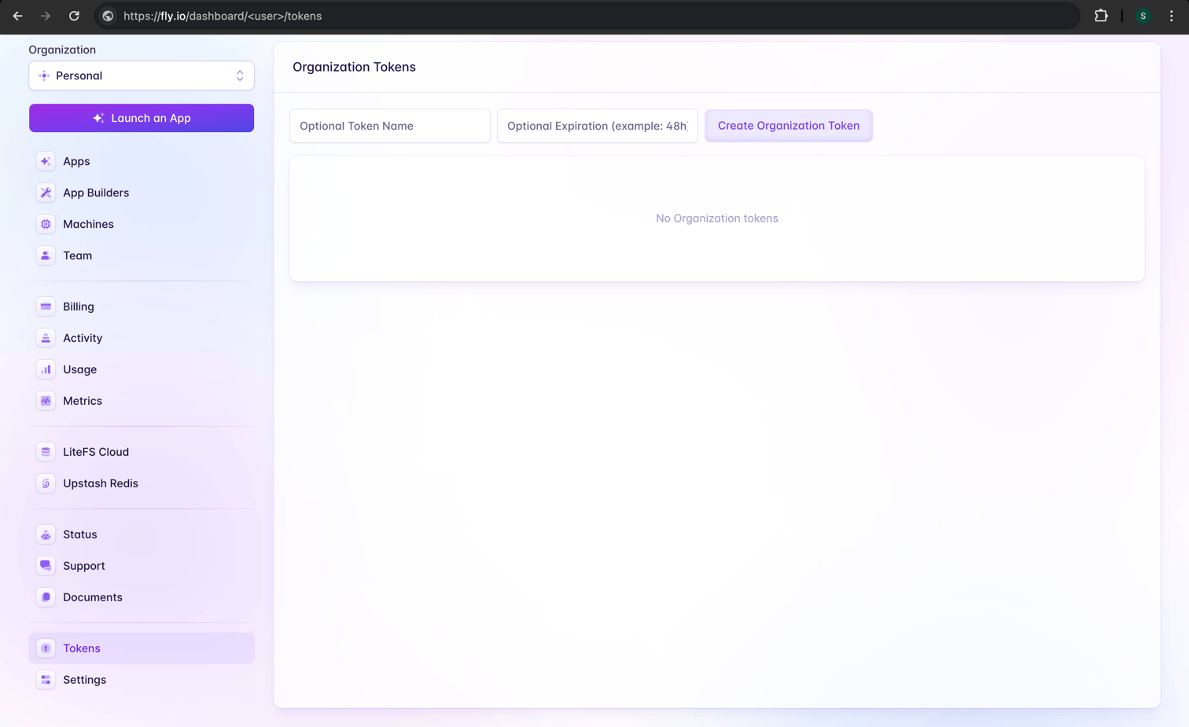The image size is (1189, 727).
Task: Open Settings in the sidebar
Action: pos(84,680)
